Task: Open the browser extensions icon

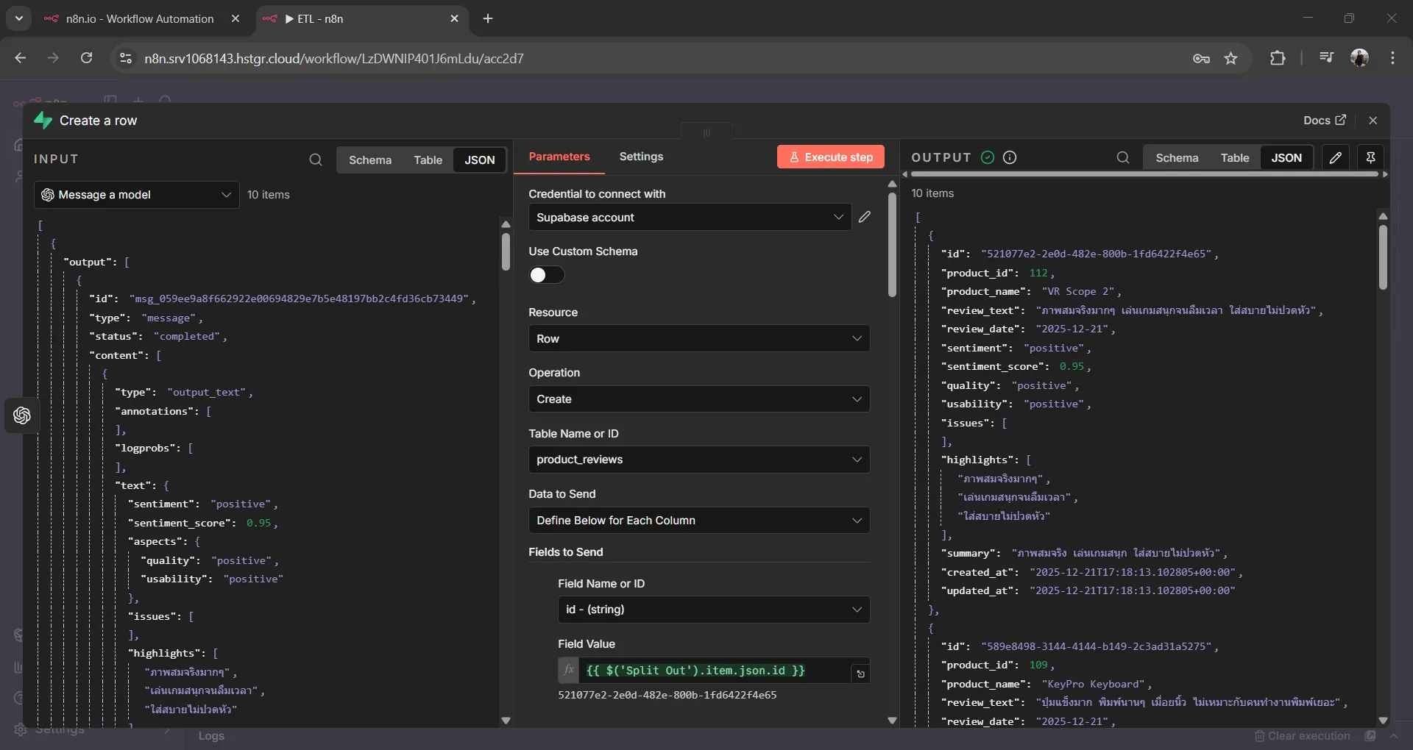Action: pyautogui.click(x=1278, y=58)
